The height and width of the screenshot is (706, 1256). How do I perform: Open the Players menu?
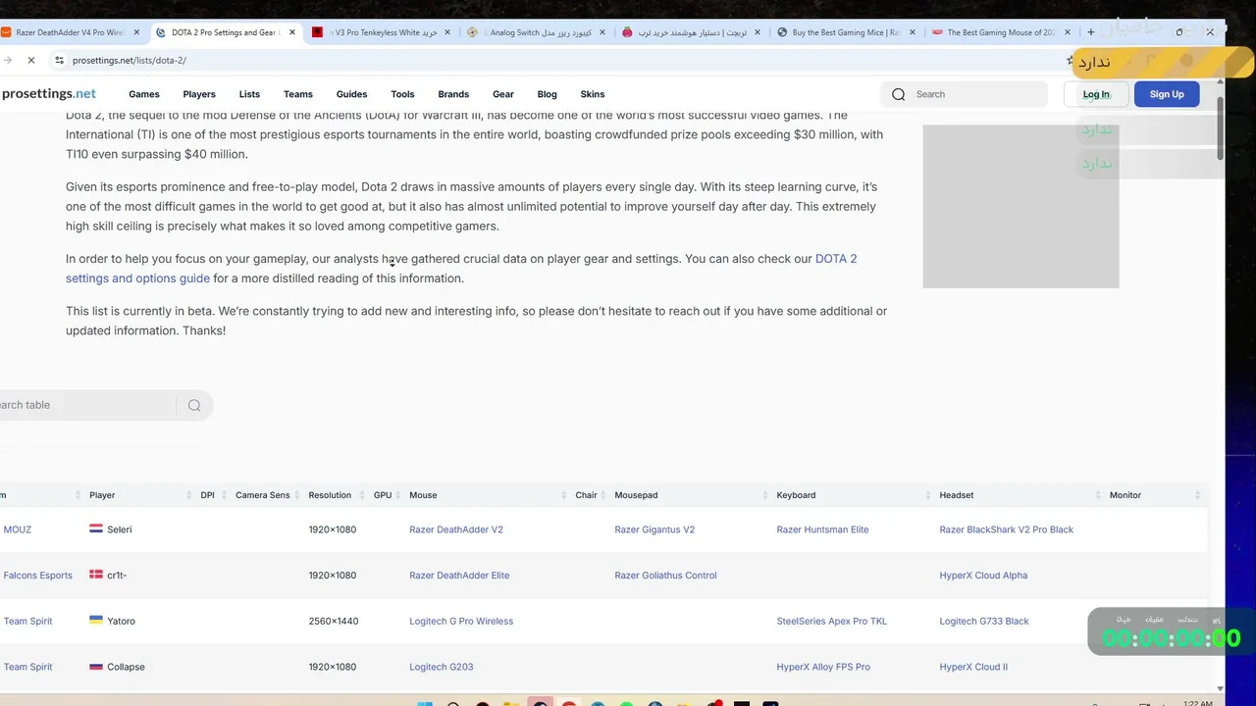pos(199,94)
